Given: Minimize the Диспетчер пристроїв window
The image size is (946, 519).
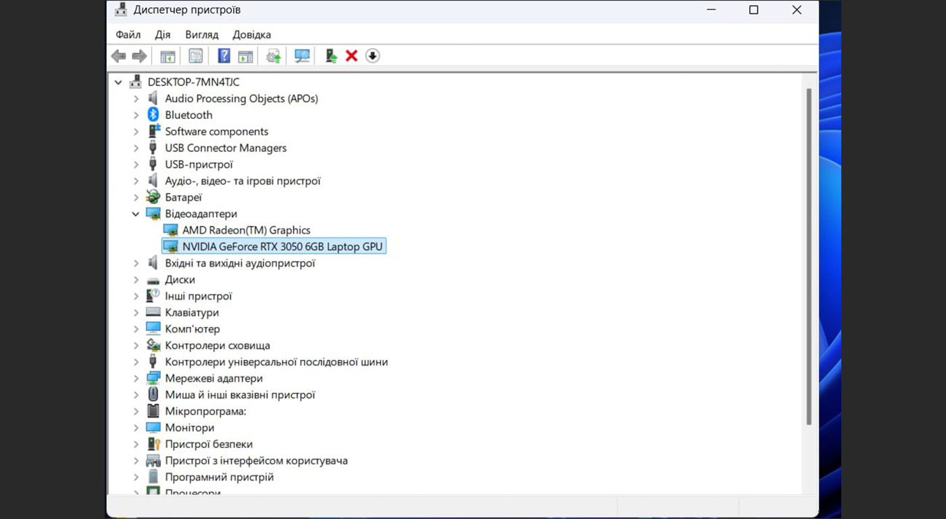Looking at the screenshot, I should tap(711, 10).
